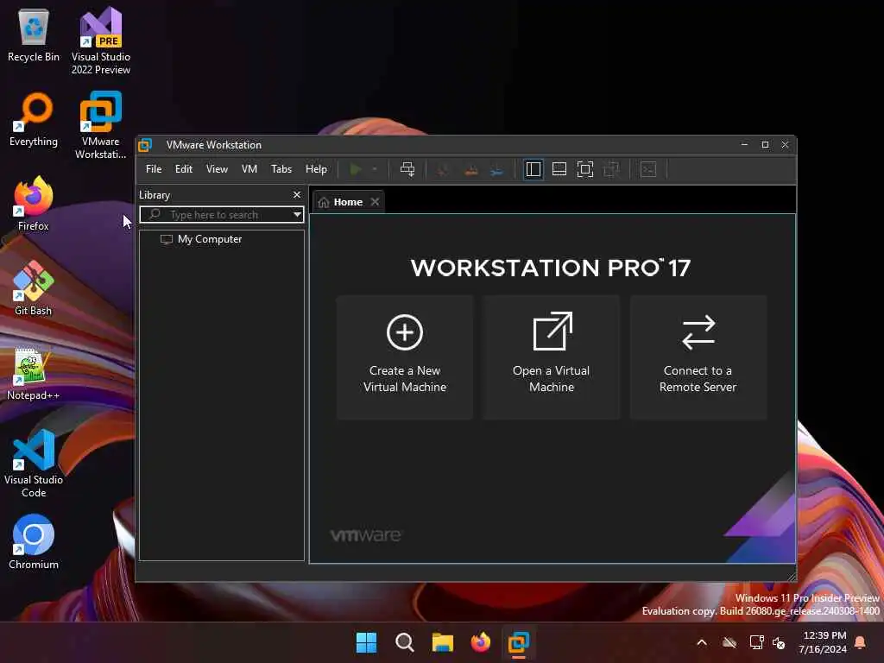Close the Library panel
The height and width of the screenshot is (663, 884).
pyautogui.click(x=297, y=194)
